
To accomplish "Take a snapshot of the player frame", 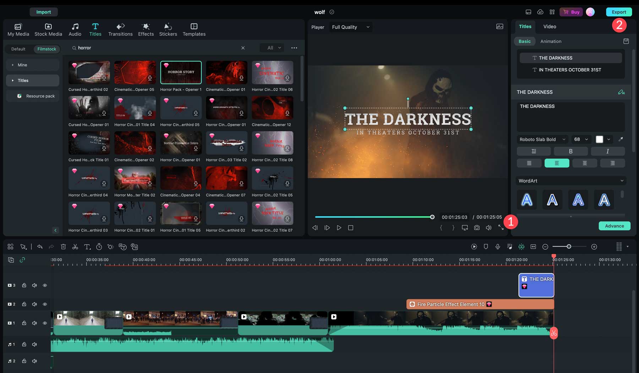I will point(477,228).
